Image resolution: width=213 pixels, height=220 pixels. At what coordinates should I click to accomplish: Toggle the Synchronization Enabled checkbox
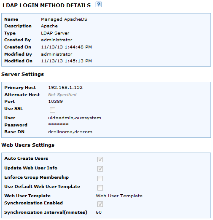tap(100, 204)
